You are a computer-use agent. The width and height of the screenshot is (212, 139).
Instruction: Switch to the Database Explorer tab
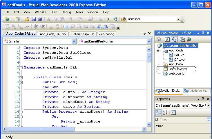(x=197, y=91)
